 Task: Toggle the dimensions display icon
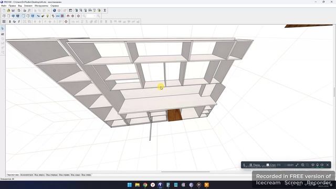coord(58,16)
